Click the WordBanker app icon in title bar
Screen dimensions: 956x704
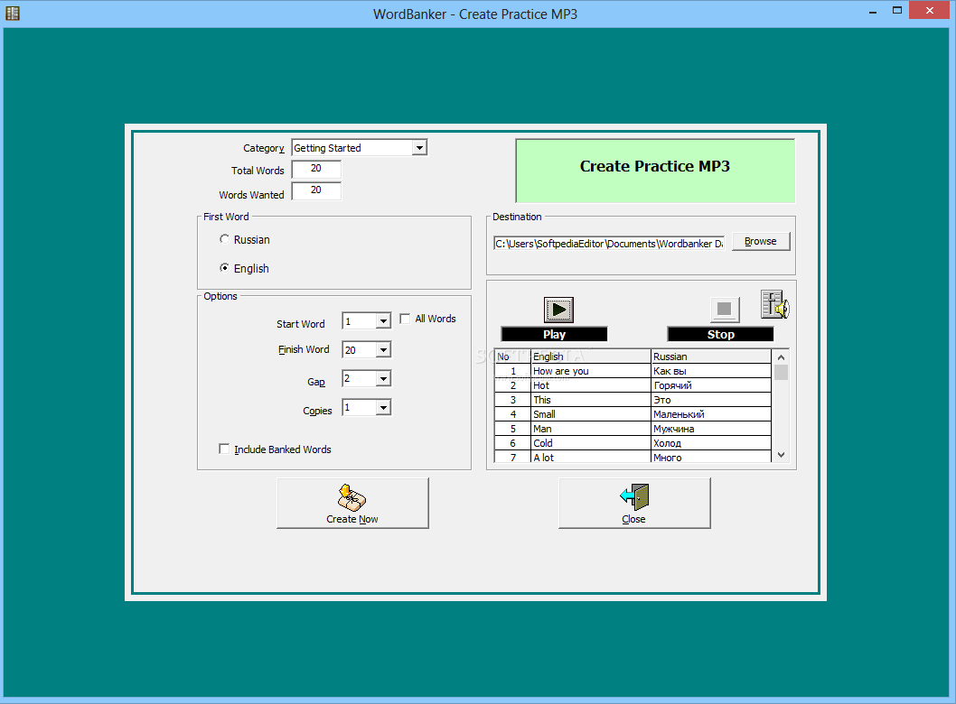click(12, 13)
